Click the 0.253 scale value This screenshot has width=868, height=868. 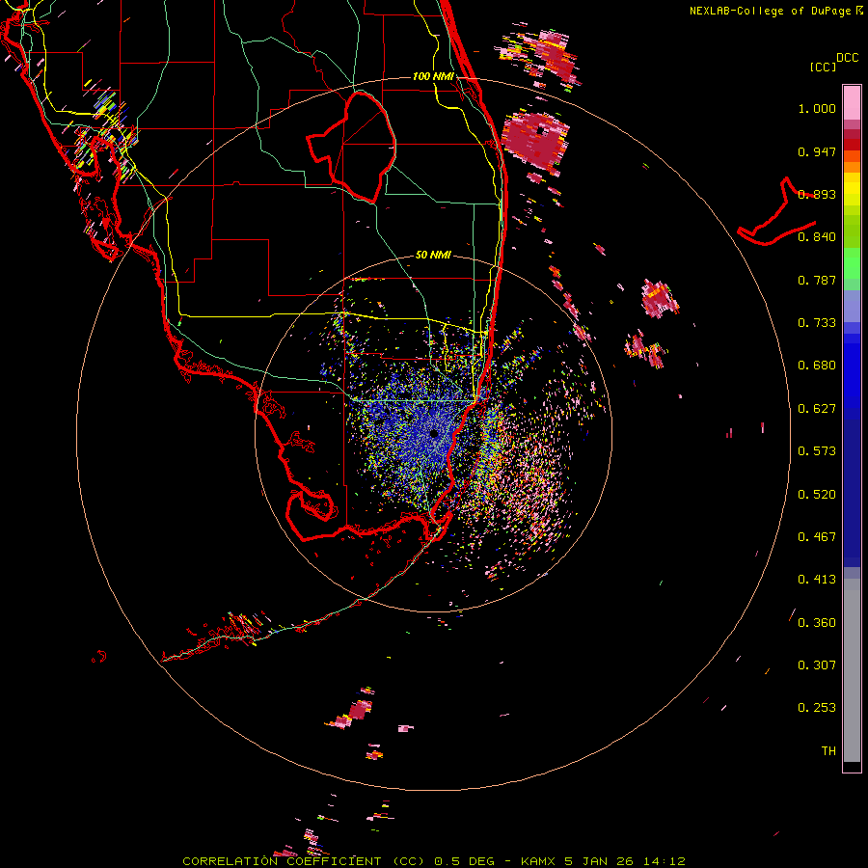coord(817,708)
